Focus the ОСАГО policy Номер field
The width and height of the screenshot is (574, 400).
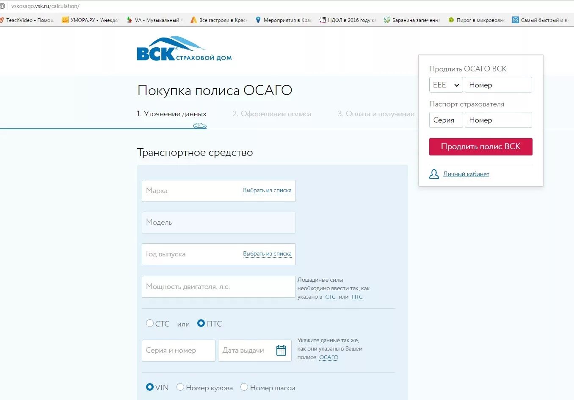point(498,85)
